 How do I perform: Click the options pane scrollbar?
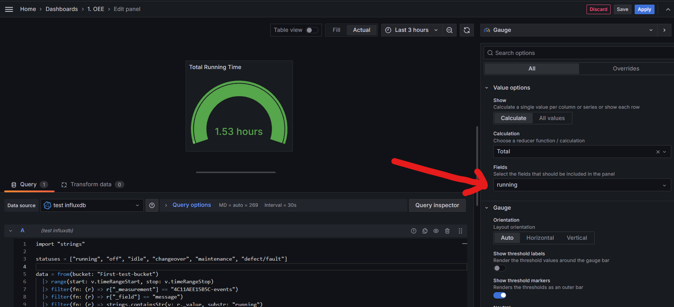pyautogui.click(x=477, y=166)
